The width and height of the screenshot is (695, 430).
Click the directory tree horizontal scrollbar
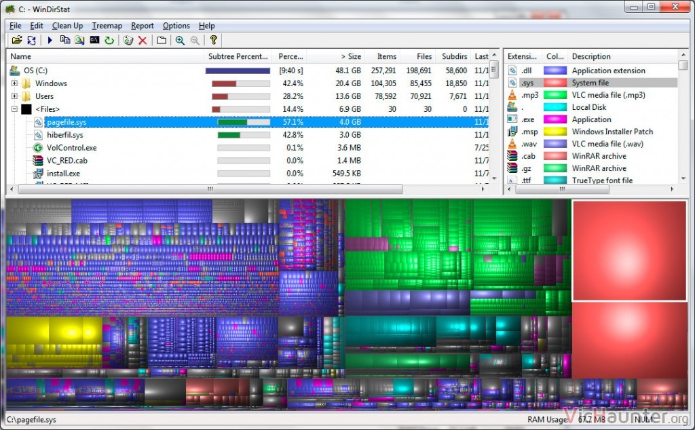pos(210,189)
